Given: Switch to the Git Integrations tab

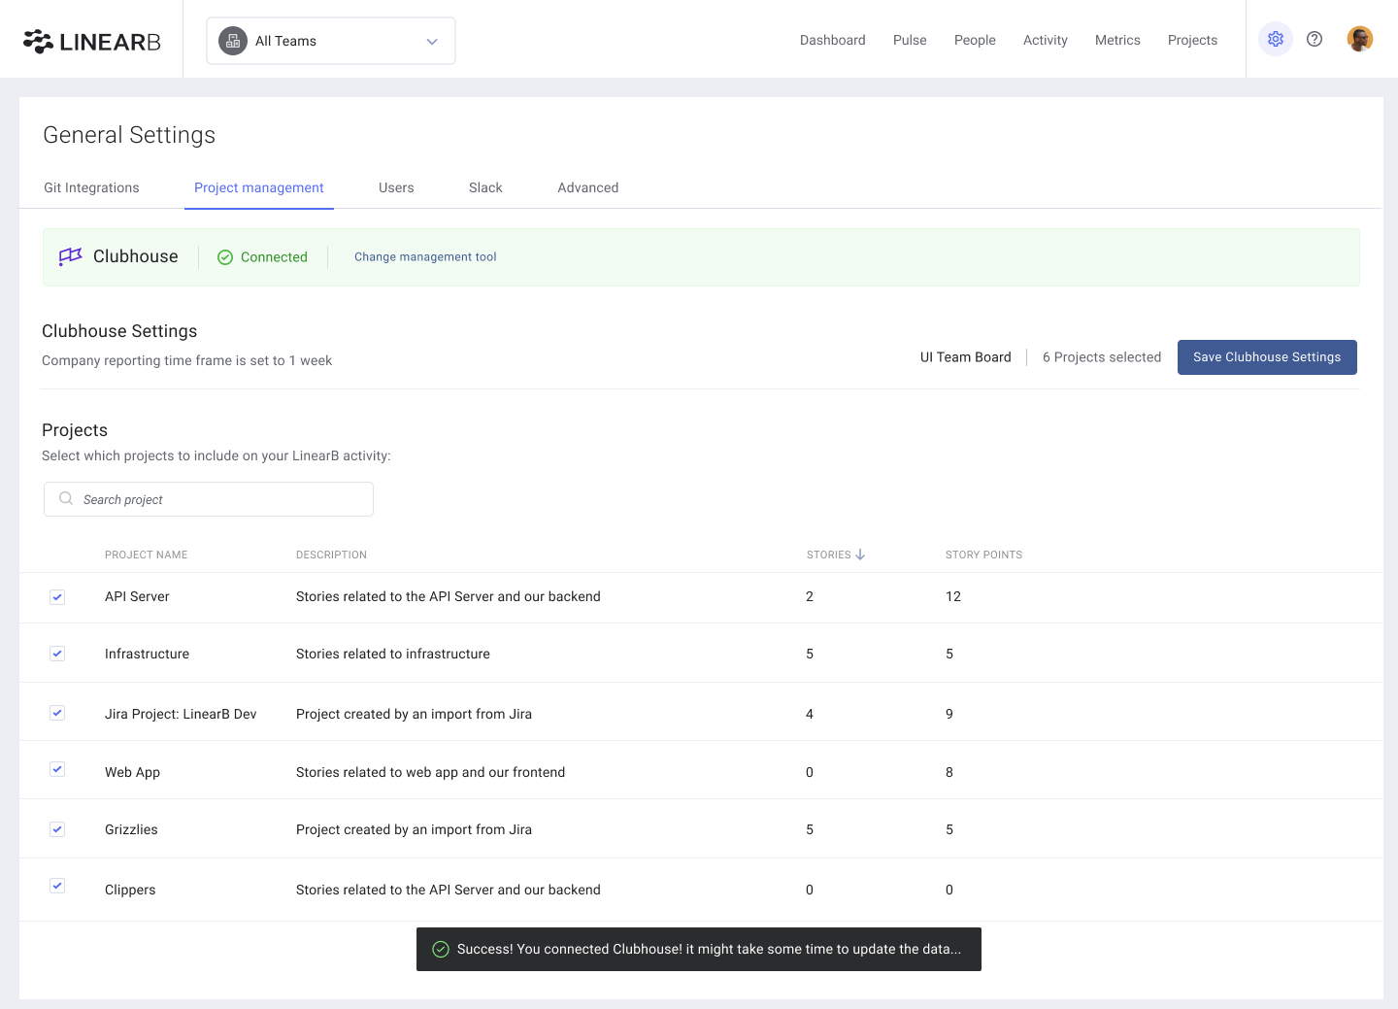Looking at the screenshot, I should tap(91, 187).
